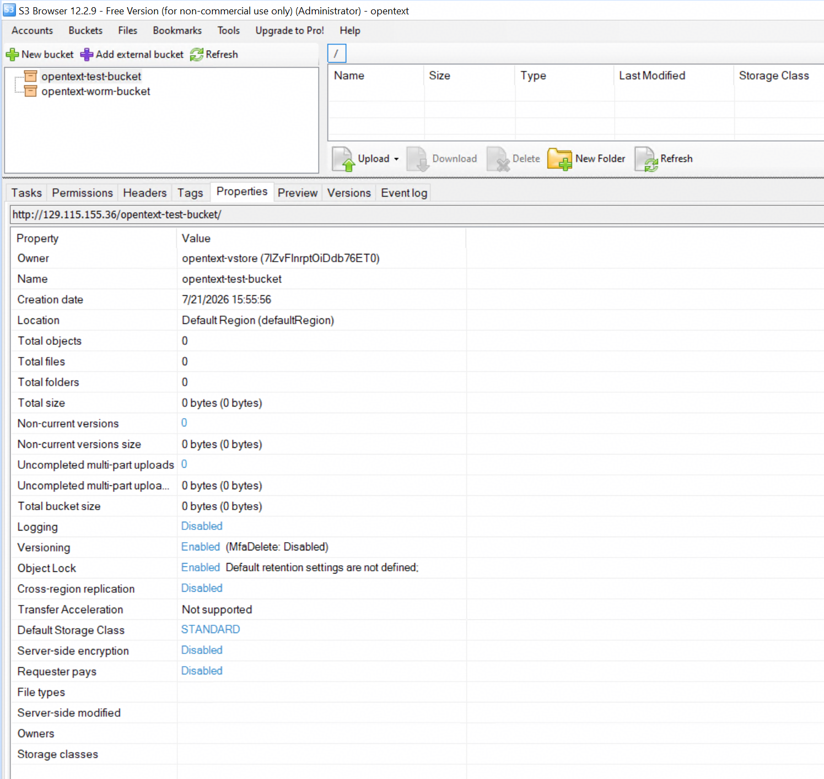
Task: Click the Name value opentext-test-bucket
Action: (x=231, y=279)
